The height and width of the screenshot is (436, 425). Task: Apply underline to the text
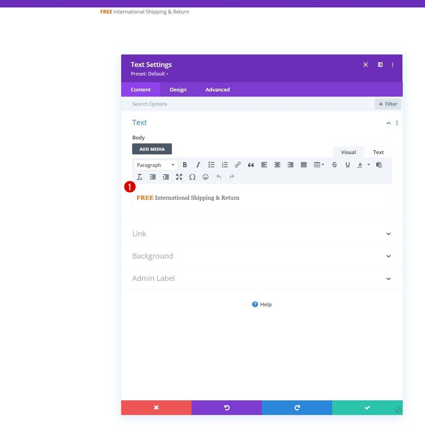point(347,165)
